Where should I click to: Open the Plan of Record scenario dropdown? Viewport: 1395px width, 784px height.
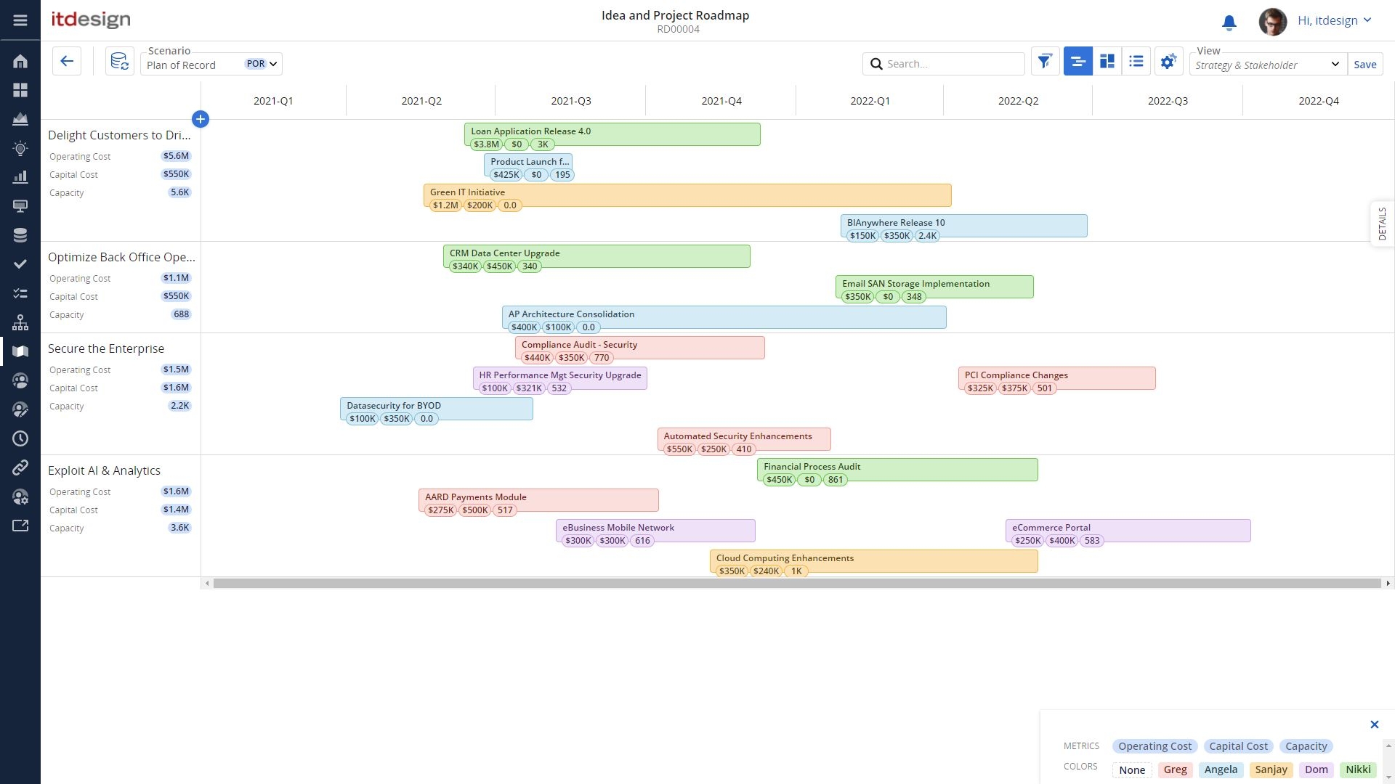pyautogui.click(x=211, y=64)
